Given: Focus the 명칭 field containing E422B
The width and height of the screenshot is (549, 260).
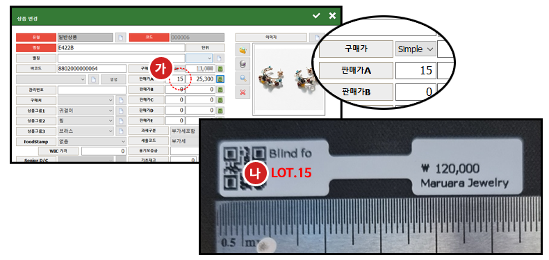Looking at the screenshot, I should click(121, 48).
